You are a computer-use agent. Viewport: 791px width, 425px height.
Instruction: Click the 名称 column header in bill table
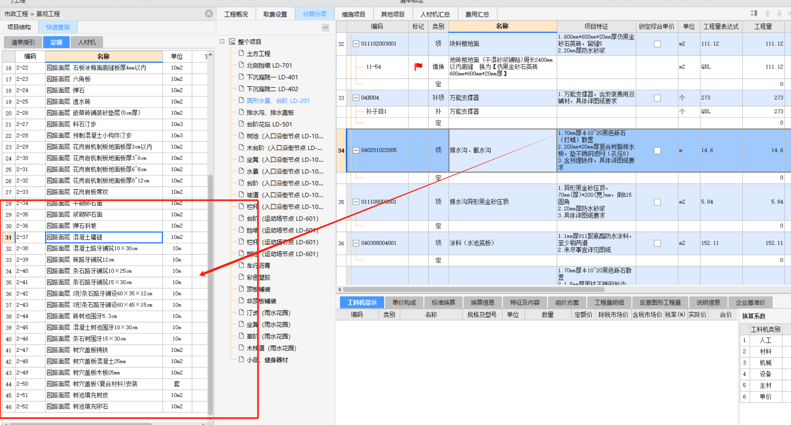click(x=503, y=26)
